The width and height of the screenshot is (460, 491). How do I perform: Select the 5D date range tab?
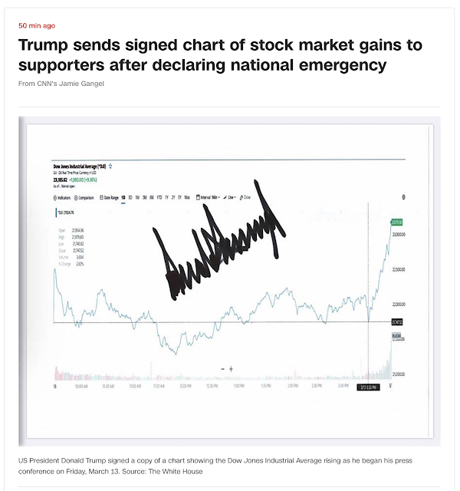[x=131, y=197]
